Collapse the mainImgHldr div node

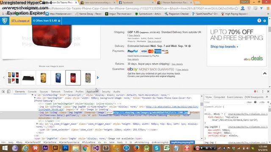35,98
